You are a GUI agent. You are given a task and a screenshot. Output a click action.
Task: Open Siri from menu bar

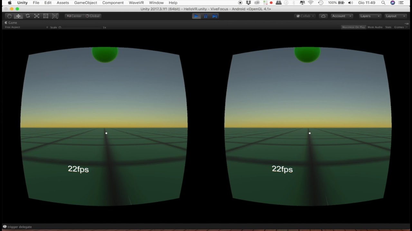393,3
